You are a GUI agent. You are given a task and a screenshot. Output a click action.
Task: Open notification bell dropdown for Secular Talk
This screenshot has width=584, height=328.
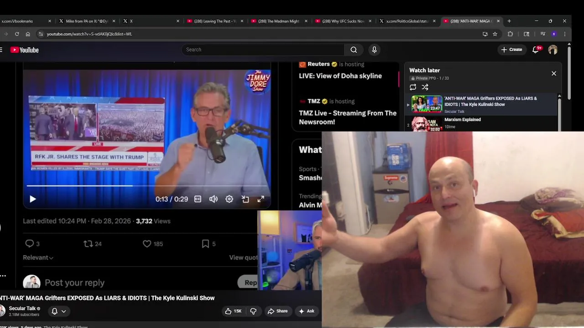[x=58, y=311]
